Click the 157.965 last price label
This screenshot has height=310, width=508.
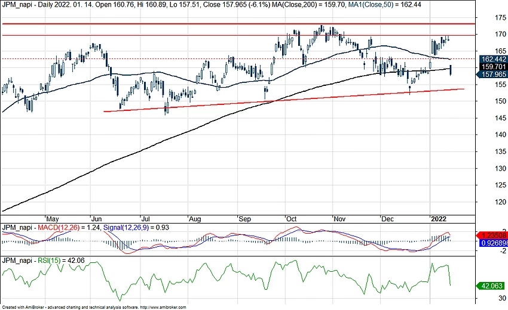492,75
